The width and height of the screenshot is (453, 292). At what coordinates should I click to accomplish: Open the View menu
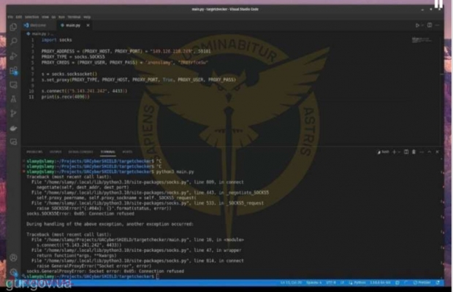tap(45, 17)
